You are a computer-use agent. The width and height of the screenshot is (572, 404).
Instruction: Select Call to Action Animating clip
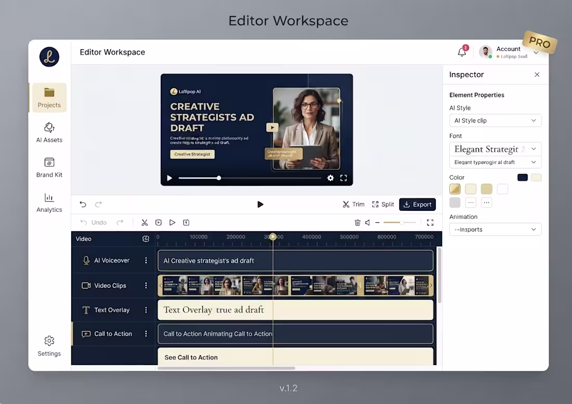tap(295, 334)
